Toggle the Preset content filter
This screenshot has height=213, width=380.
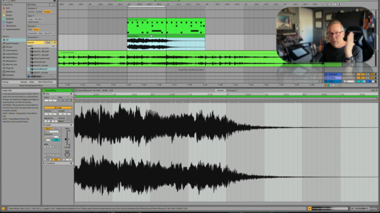point(39,12)
